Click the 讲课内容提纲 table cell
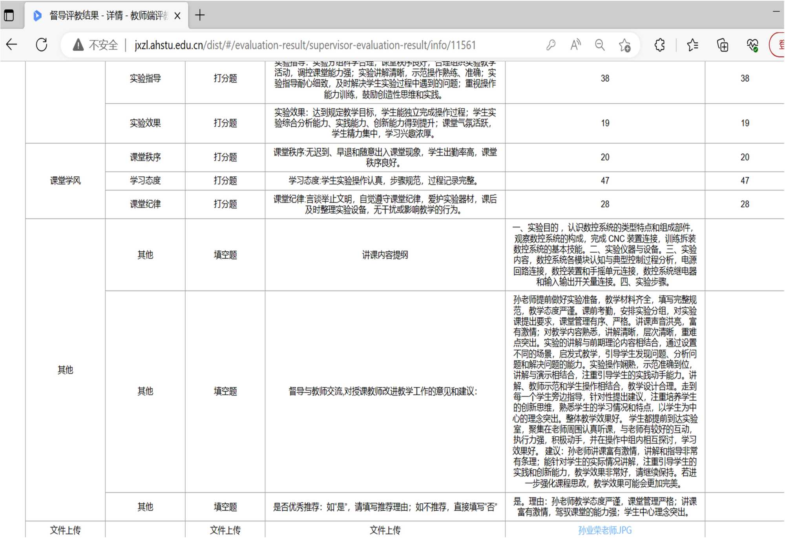This screenshot has height=538, width=785. (385, 255)
